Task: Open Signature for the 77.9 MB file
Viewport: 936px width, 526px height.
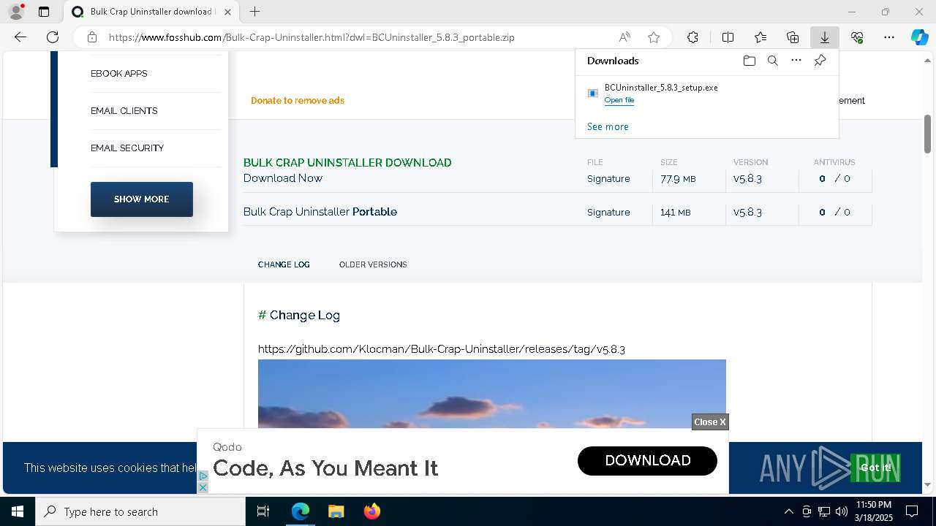Action: [x=608, y=178]
